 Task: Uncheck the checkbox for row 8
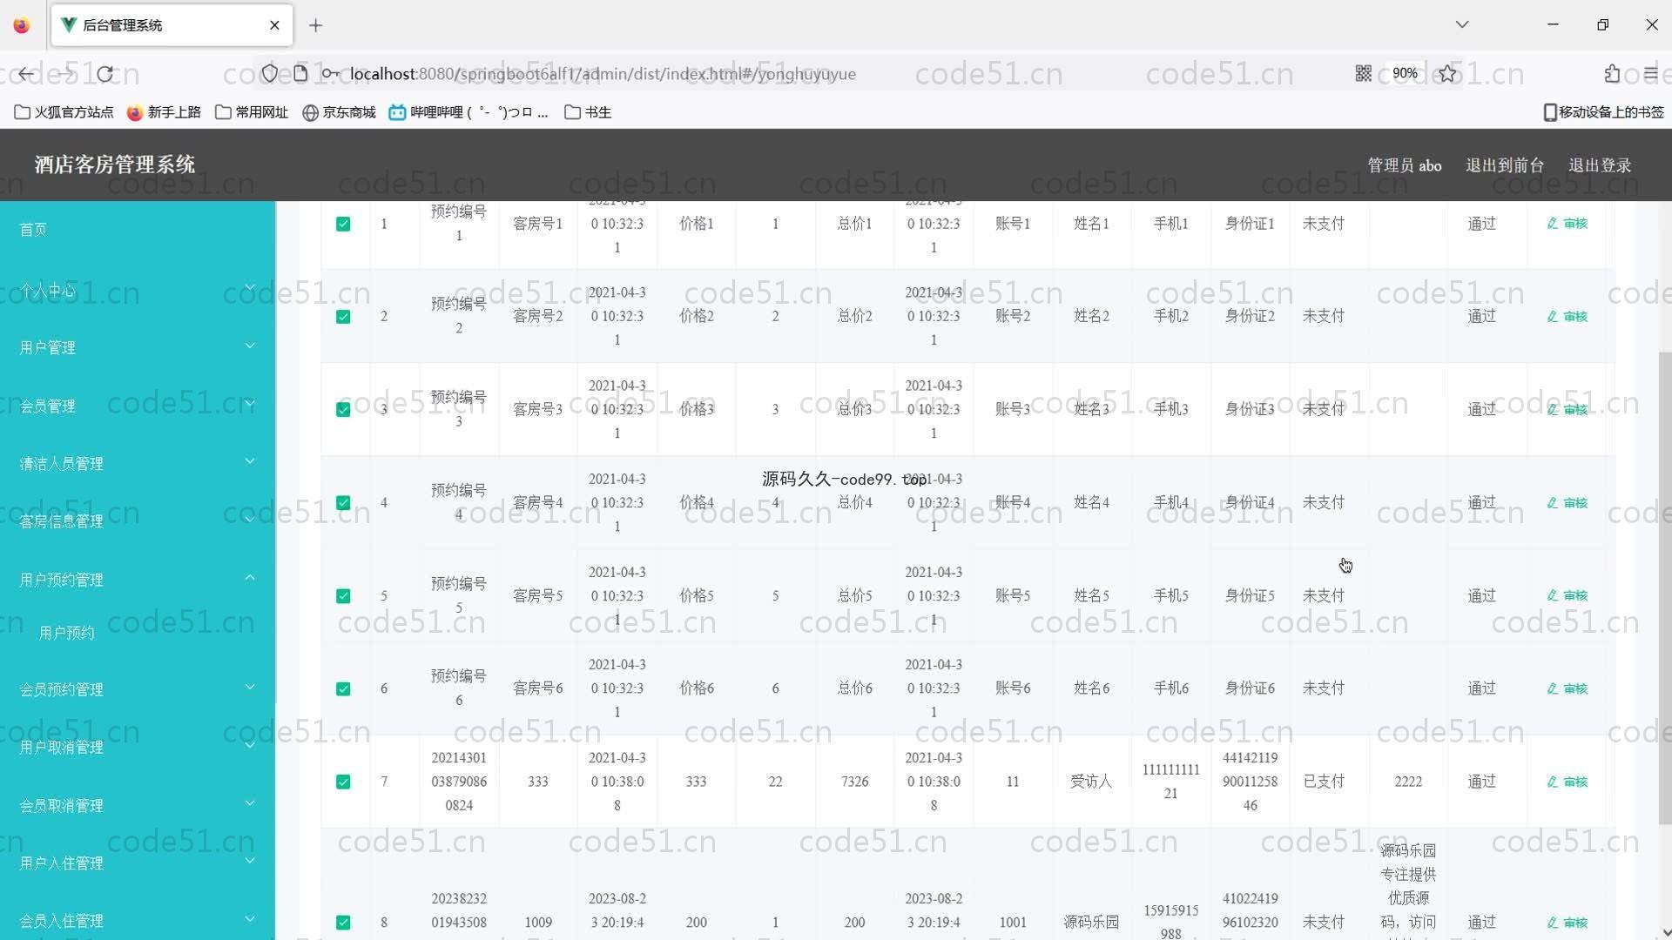point(343,923)
